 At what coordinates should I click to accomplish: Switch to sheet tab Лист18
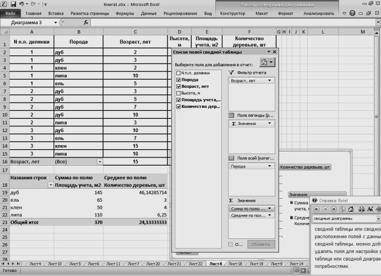tap(235, 264)
